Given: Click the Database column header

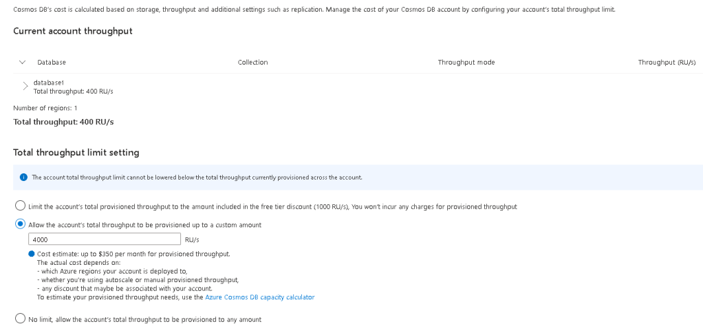Looking at the screenshot, I should (x=52, y=63).
